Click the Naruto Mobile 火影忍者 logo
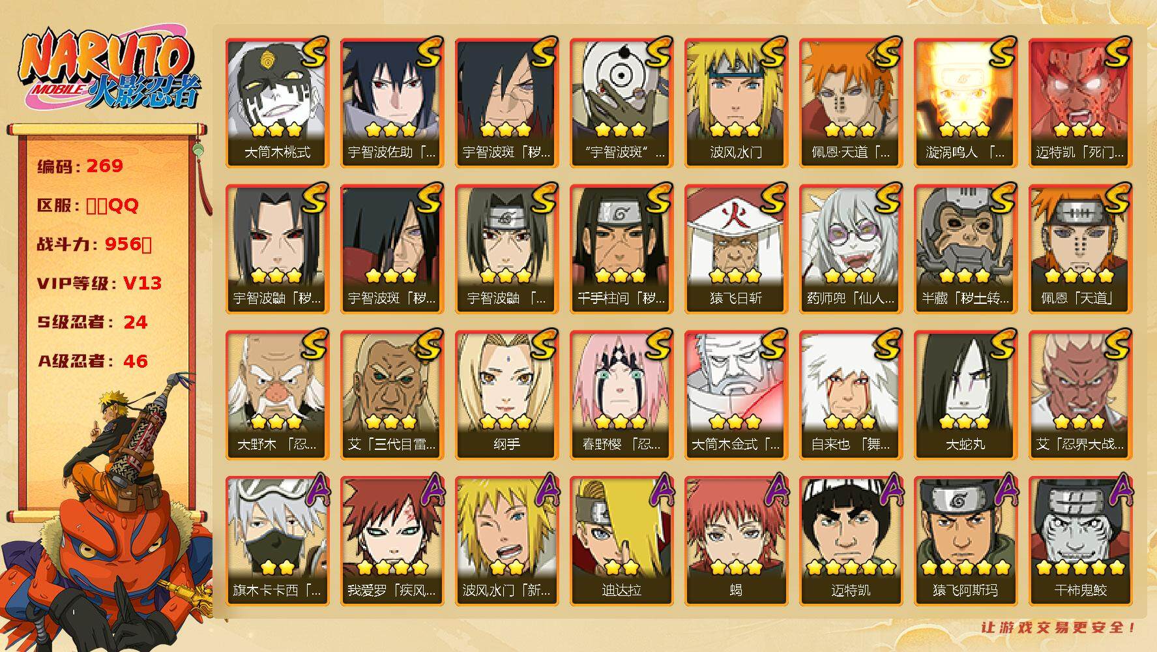This screenshot has width=1157, height=652. tap(108, 70)
